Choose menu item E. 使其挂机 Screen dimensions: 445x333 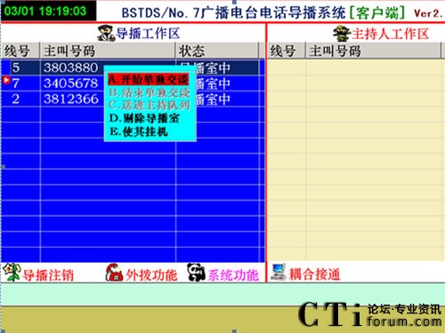139,131
